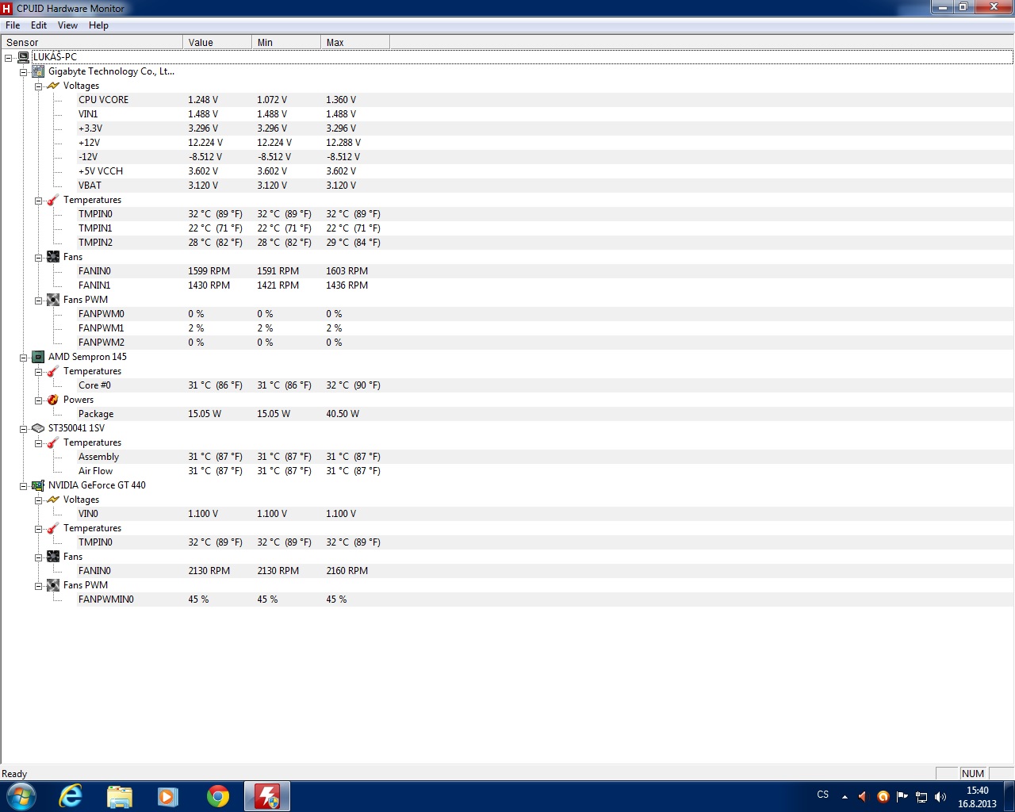Collapse the Gigabyte Temperatures group

(38, 201)
